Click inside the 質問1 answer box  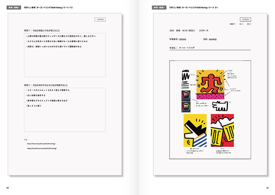coord(65,55)
